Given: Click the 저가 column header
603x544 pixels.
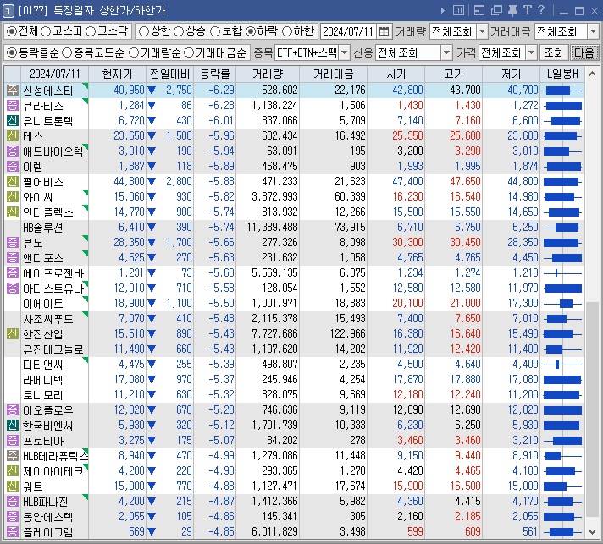Looking at the screenshot, I should (x=512, y=74).
